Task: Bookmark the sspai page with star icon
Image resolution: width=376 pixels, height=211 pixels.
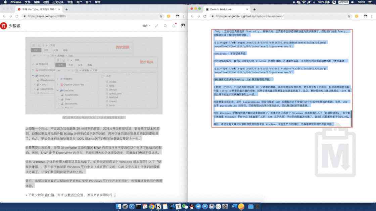Action: (161, 16)
